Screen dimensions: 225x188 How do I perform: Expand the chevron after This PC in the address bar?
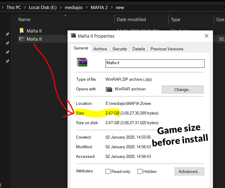pos(25,8)
